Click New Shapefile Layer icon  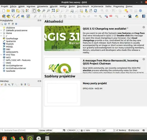click(x=13, y=16)
